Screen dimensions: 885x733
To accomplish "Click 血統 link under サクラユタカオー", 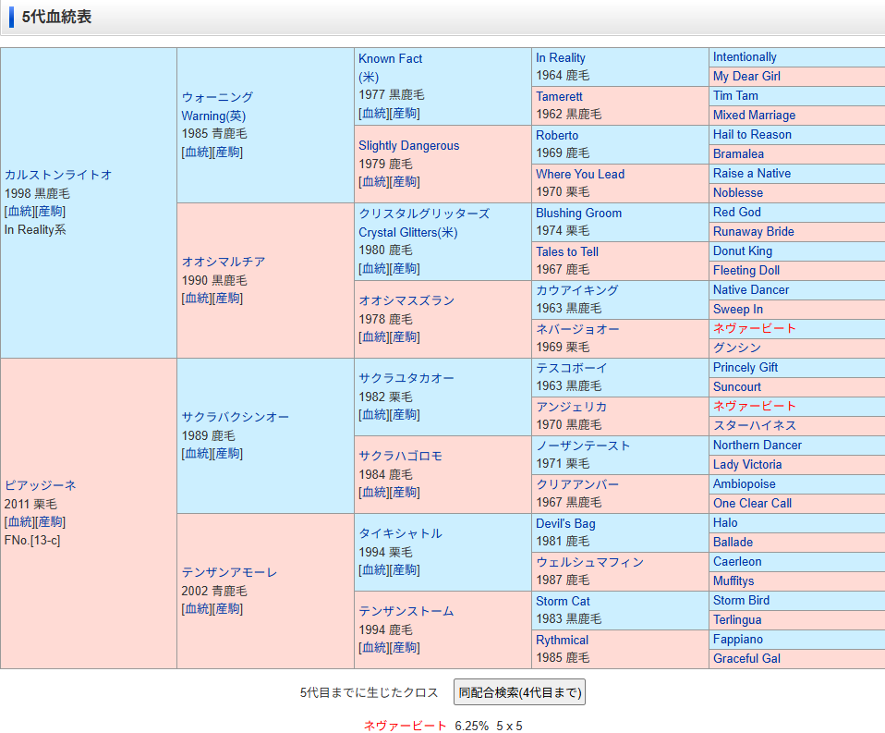I will (373, 415).
